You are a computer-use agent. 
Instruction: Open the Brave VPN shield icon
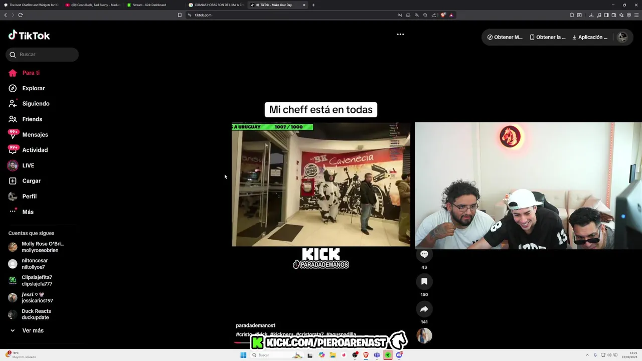[x=629, y=15]
